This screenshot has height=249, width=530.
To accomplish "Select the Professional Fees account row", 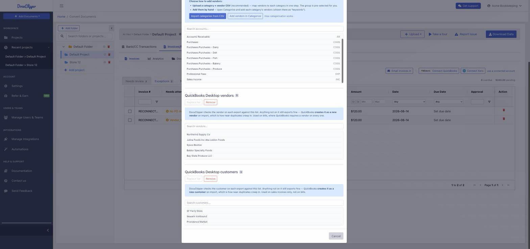I will tap(264, 74).
